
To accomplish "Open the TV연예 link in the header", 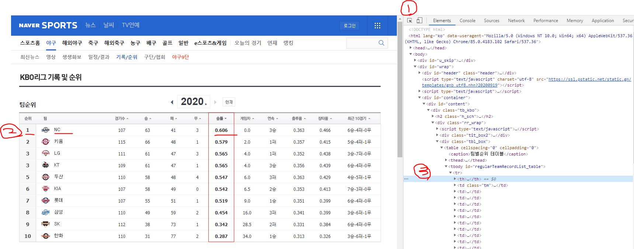I will 131,25.
